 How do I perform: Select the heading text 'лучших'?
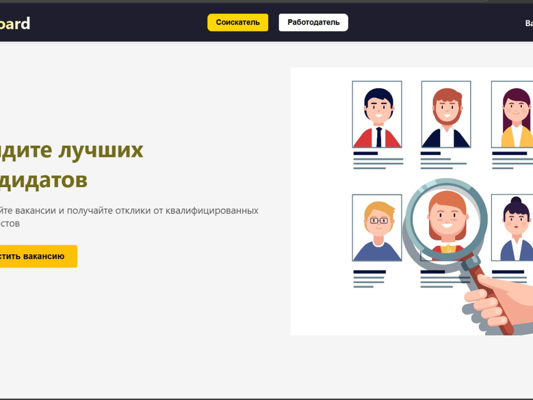coord(101,150)
